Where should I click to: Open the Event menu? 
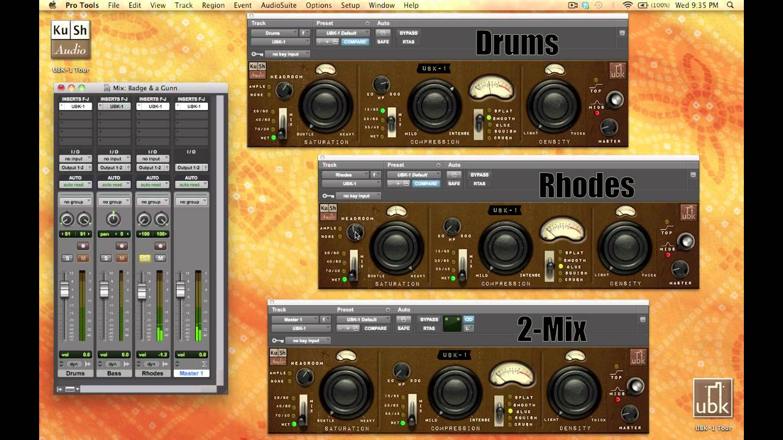(x=243, y=5)
